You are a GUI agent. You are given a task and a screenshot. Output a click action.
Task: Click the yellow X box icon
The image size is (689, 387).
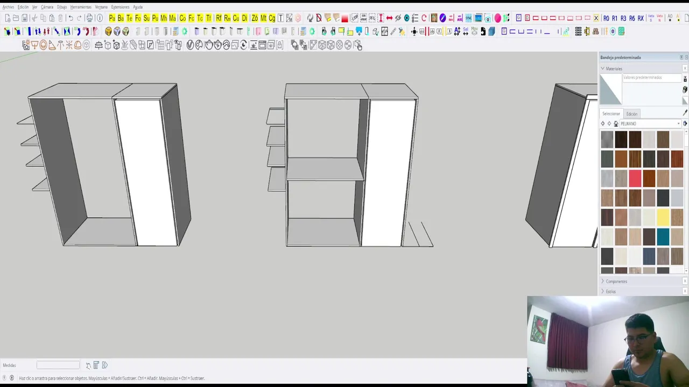[x=596, y=18]
